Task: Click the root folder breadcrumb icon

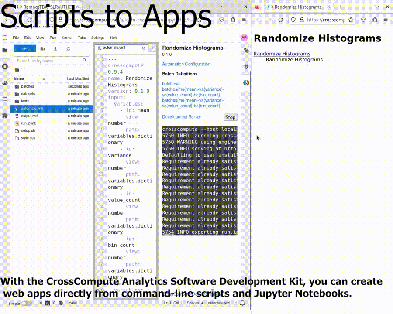Action: point(17,70)
